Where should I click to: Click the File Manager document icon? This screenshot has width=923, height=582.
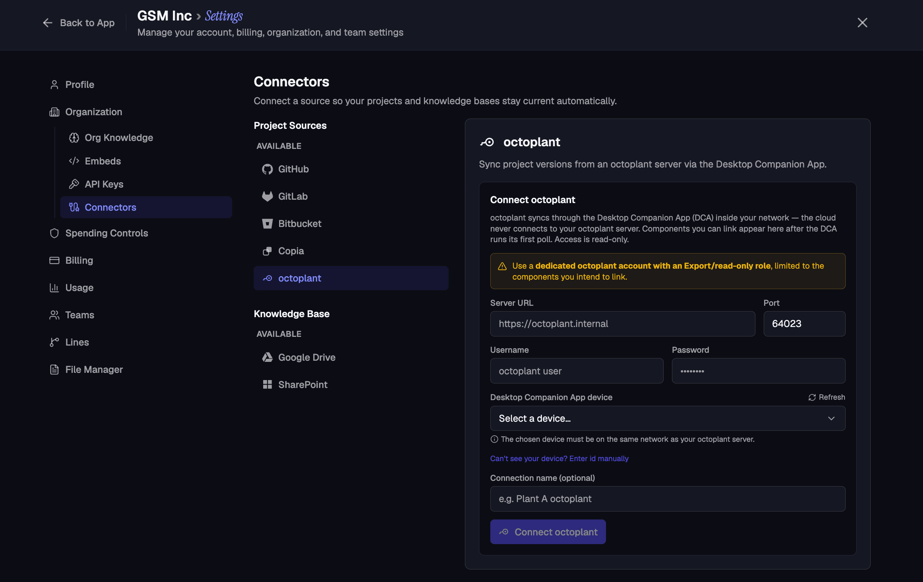pyautogui.click(x=55, y=369)
